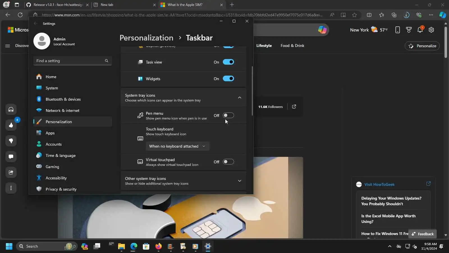Switch to the GitHub Release v1.0.1 tab
Viewport: 449px width, 253px height.
click(x=57, y=5)
